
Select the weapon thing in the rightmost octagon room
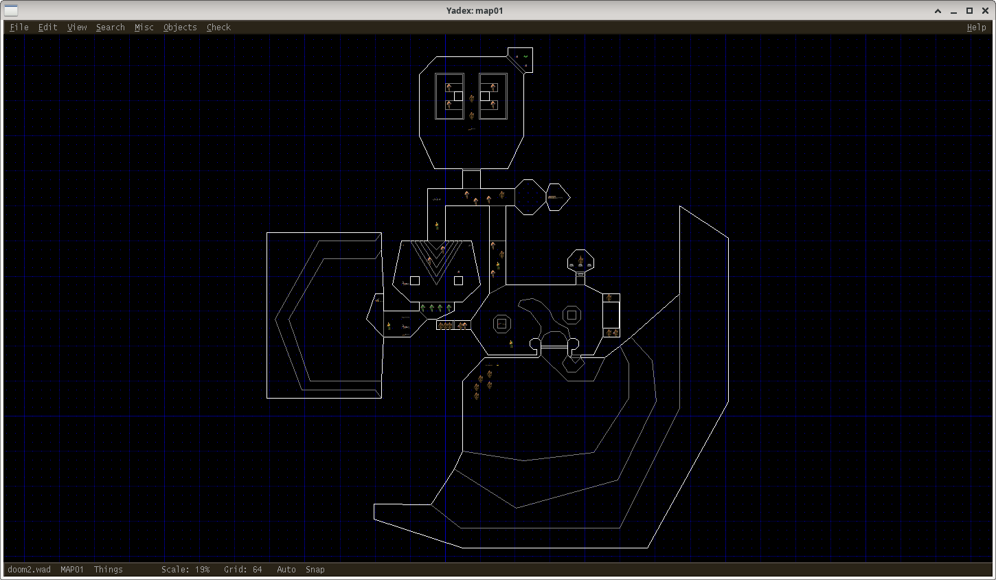point(555,197)
